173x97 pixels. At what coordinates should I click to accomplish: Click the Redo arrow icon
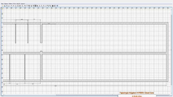point(14,6)
